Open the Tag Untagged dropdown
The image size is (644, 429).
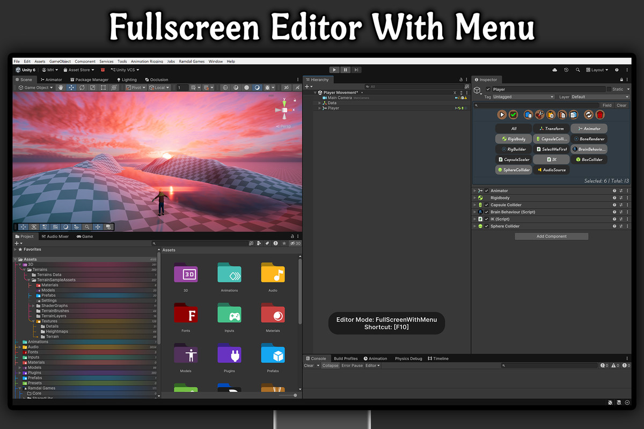coord(523,97)
